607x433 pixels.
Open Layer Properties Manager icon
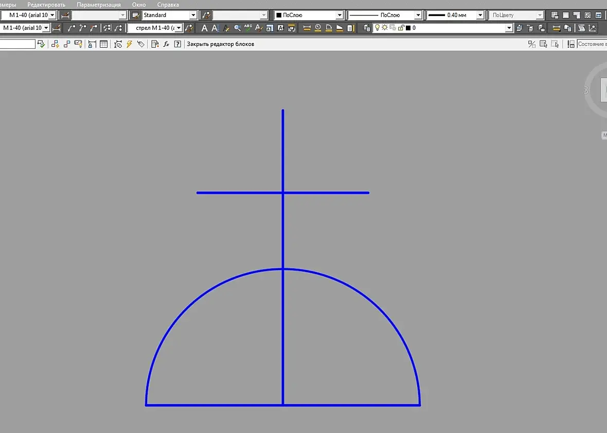(366, 28)
